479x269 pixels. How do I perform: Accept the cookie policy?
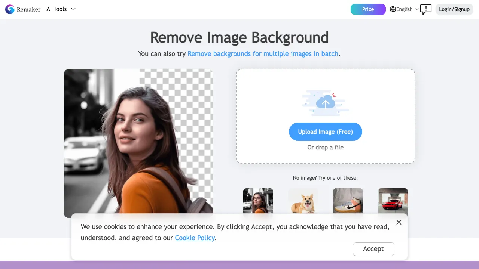point(373,249)
